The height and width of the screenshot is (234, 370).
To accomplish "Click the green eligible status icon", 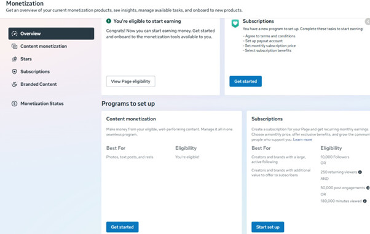I will (109, 21).
